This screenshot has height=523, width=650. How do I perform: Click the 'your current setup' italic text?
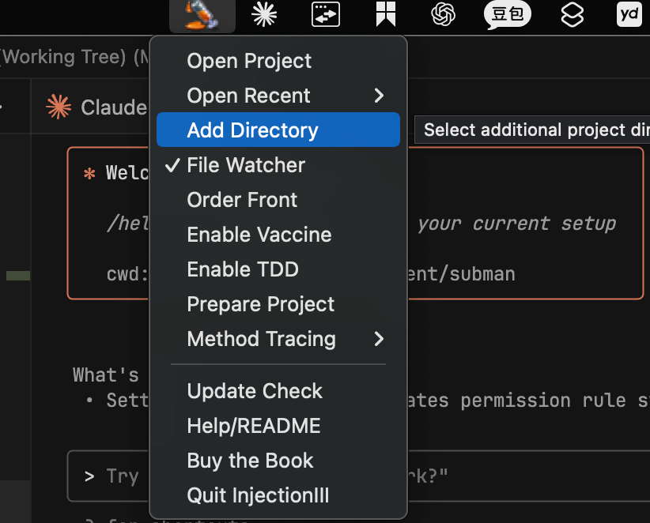pos(517,224)
